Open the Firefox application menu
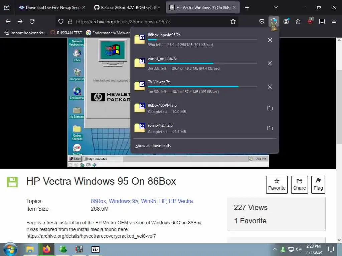Image resolution: width=342 pixels, height=256 pixels. [334, 21]
